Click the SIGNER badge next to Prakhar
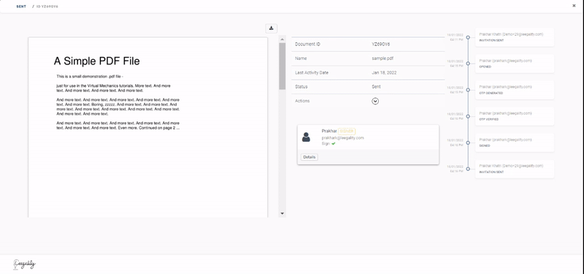 click(347, 132)
